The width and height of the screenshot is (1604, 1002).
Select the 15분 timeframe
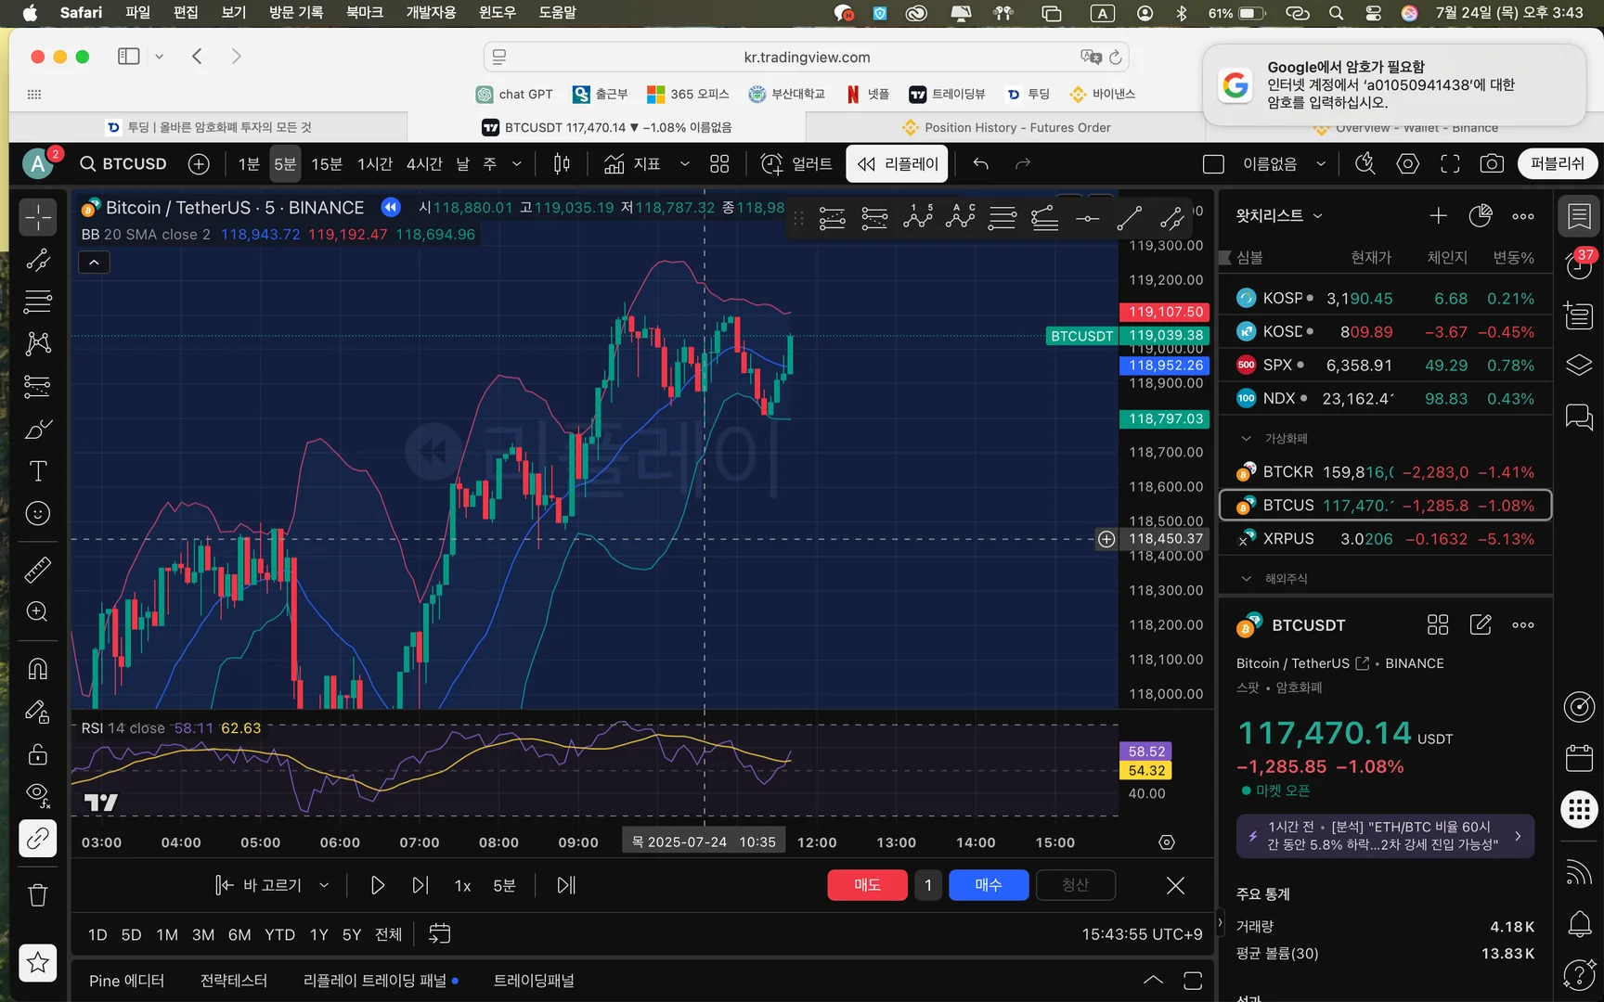pyautogui.click(x=326, y=164)
